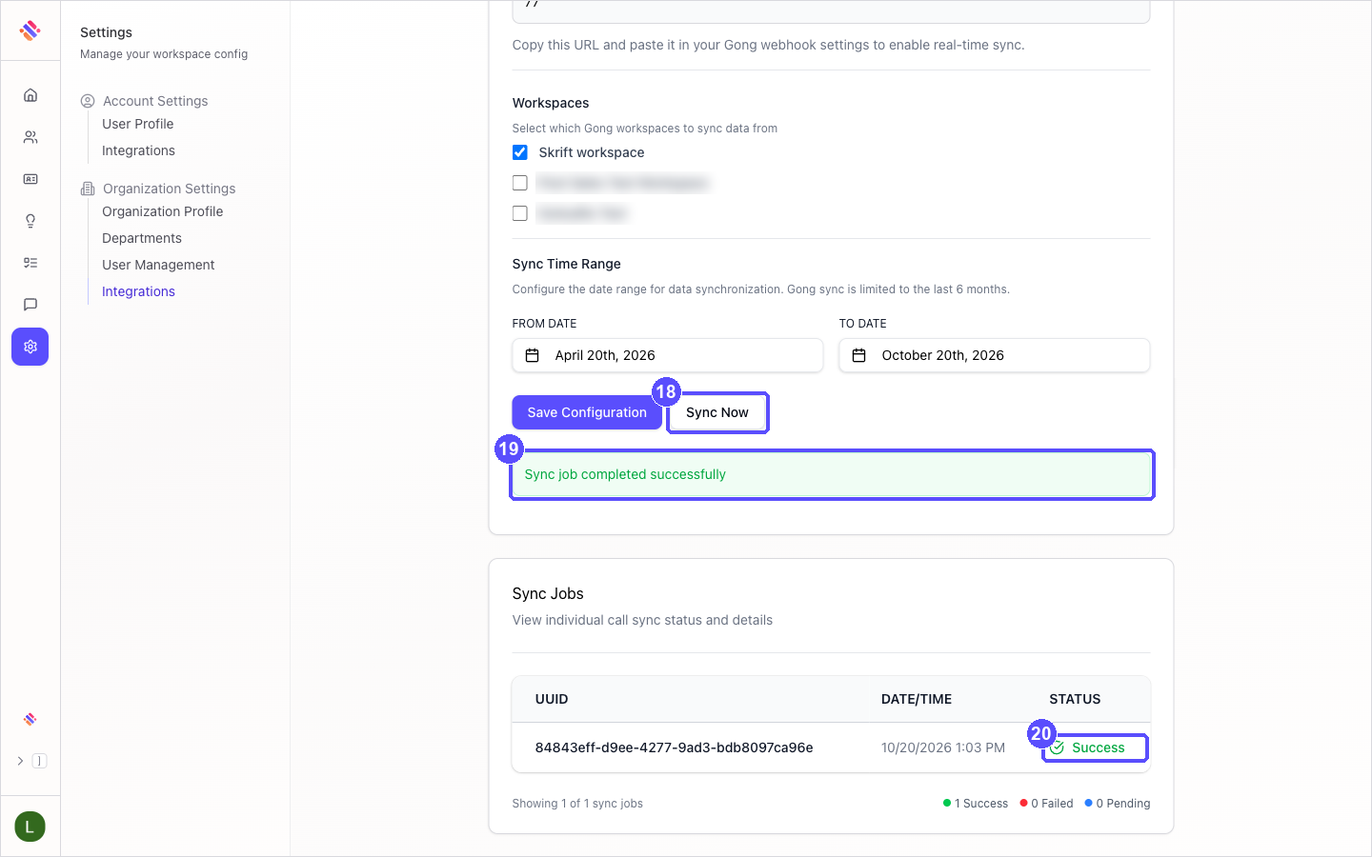Click the "Sync Jobs" section heading
The image size is (1372, 857).
click(x=548, y=593)
